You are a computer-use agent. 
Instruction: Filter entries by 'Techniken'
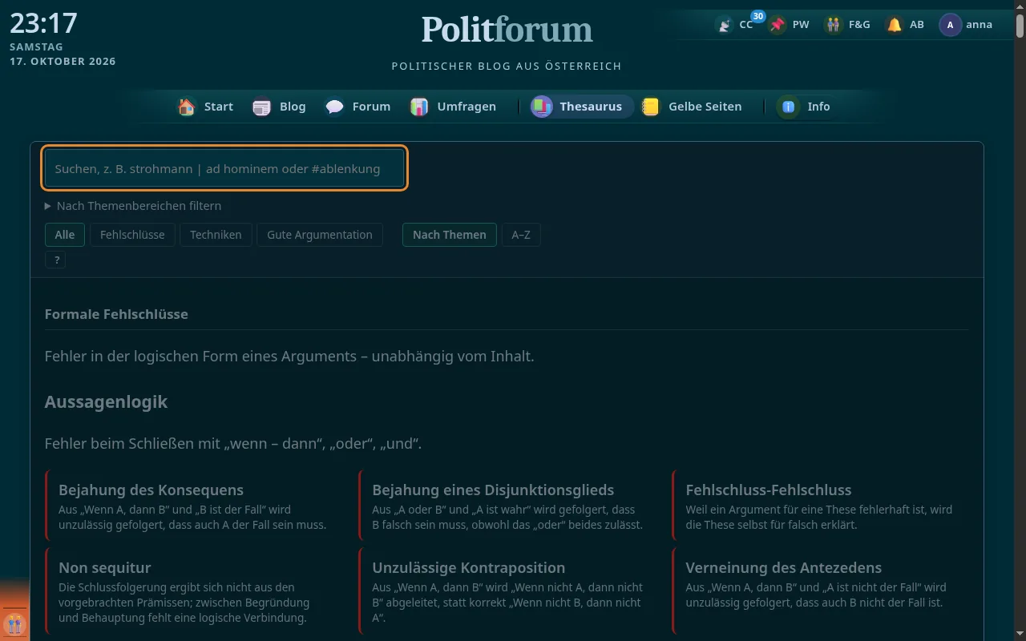pyautogui.click(x=216, y=235)
